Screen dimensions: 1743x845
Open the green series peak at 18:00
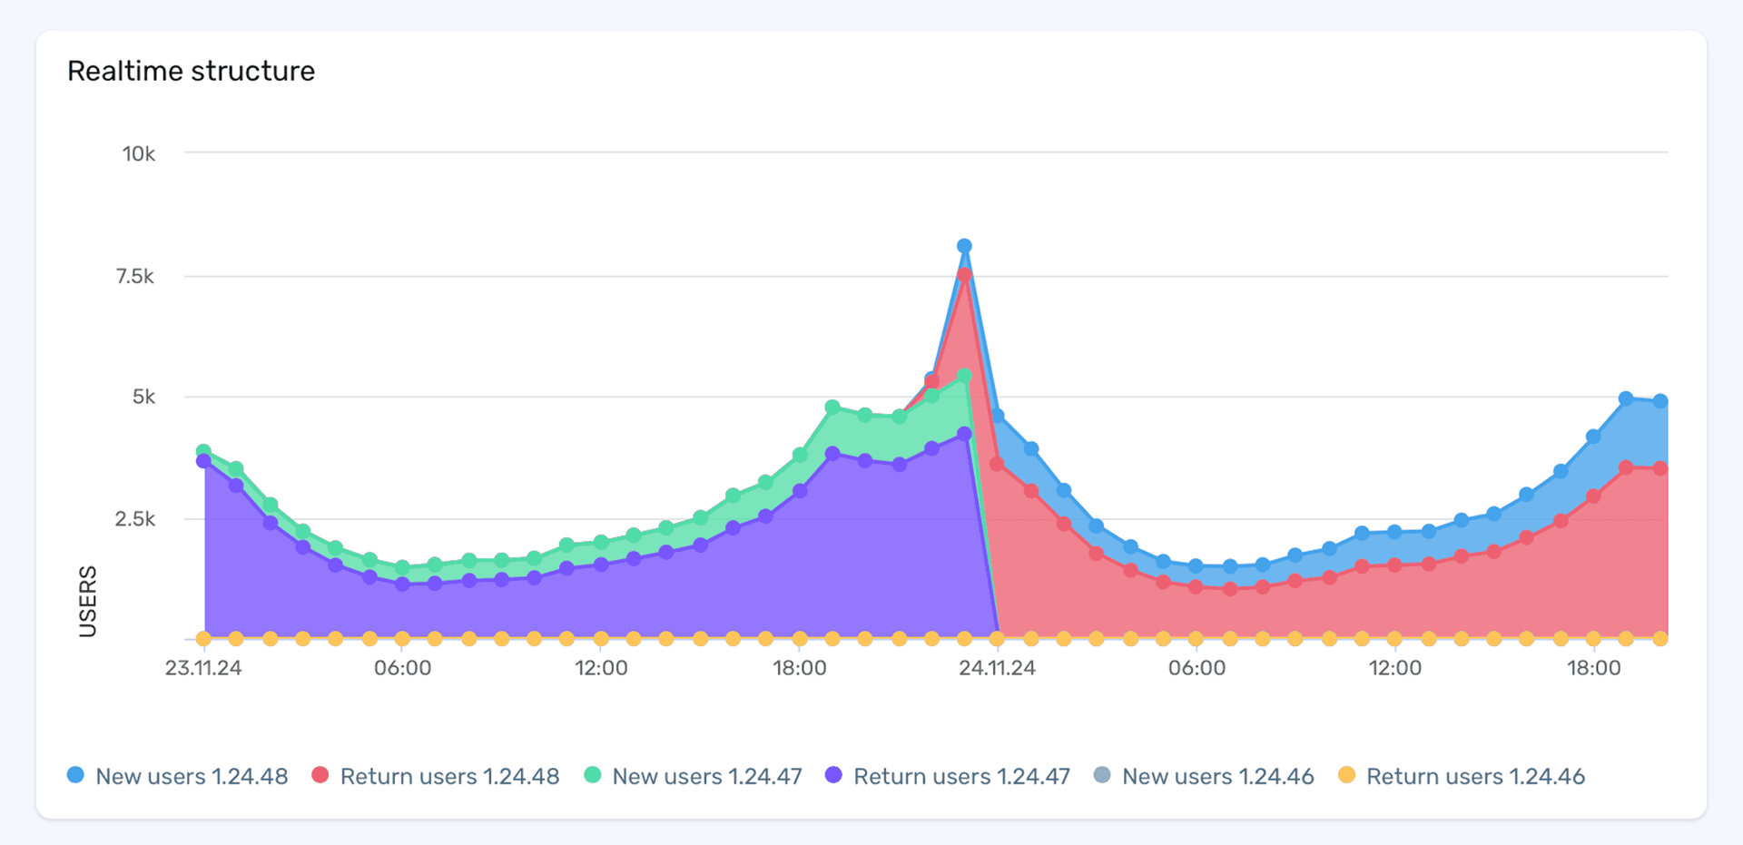point(832,407)
